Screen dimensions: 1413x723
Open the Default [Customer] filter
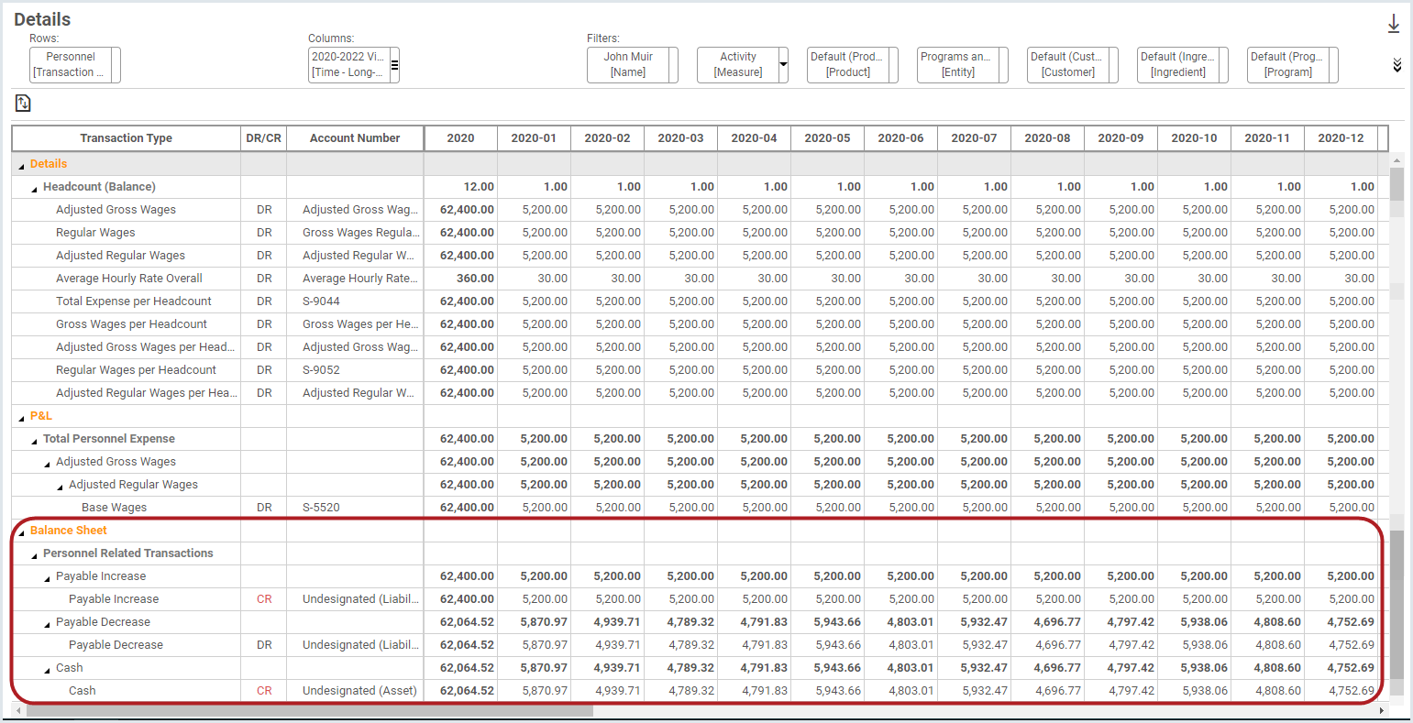pos(1073,65)
